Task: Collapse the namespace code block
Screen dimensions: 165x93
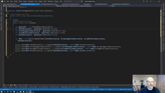Action: pyautogui.click(x=7, y=11)
